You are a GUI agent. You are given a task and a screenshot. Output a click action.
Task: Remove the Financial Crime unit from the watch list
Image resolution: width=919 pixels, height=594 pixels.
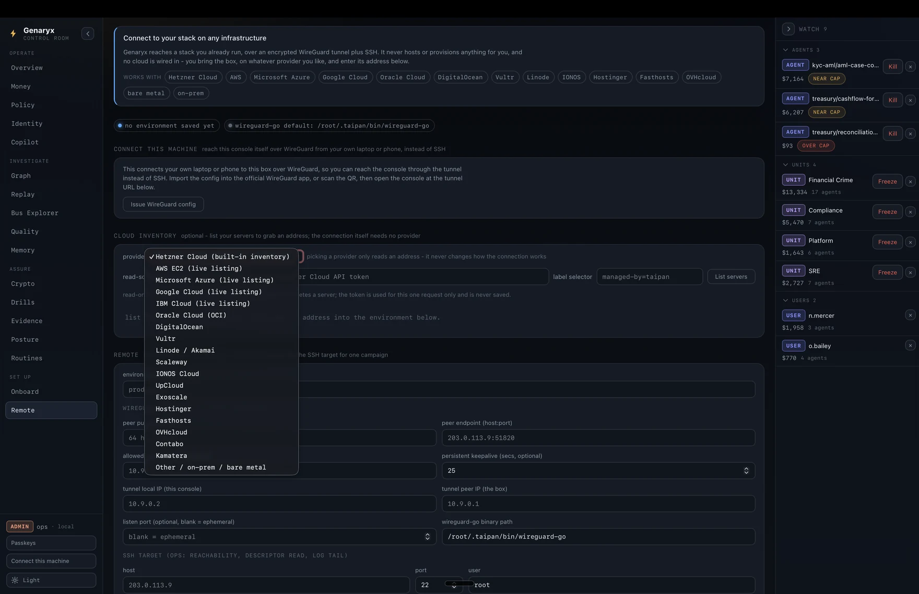(910, 182)
